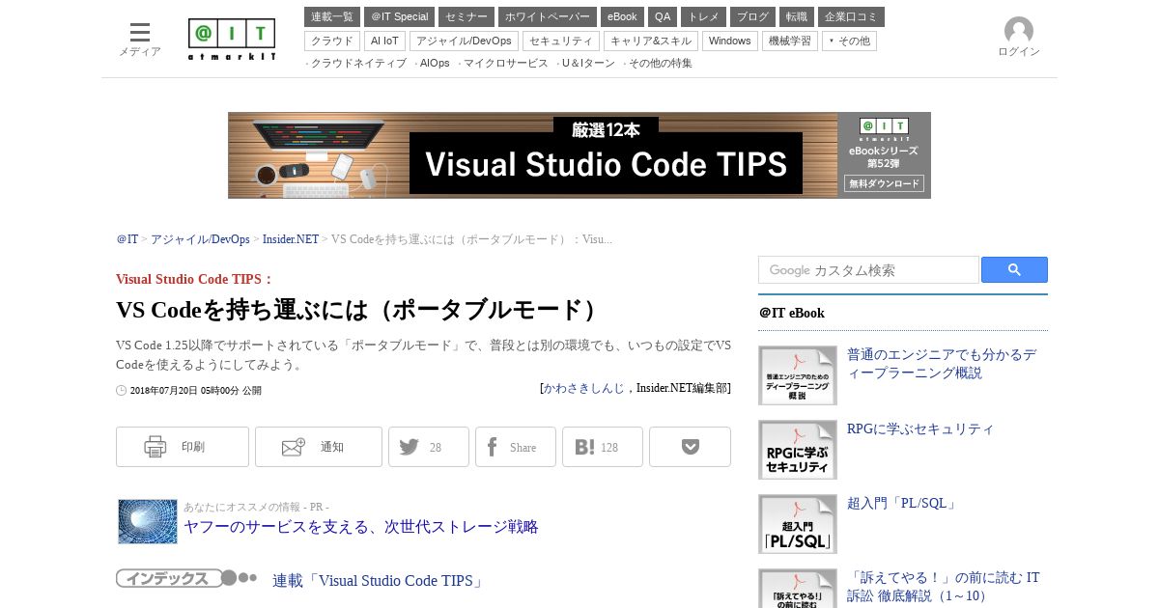Open the ブログ nav tab
The height and width of the screenshot is (608, 1159).
752,17
